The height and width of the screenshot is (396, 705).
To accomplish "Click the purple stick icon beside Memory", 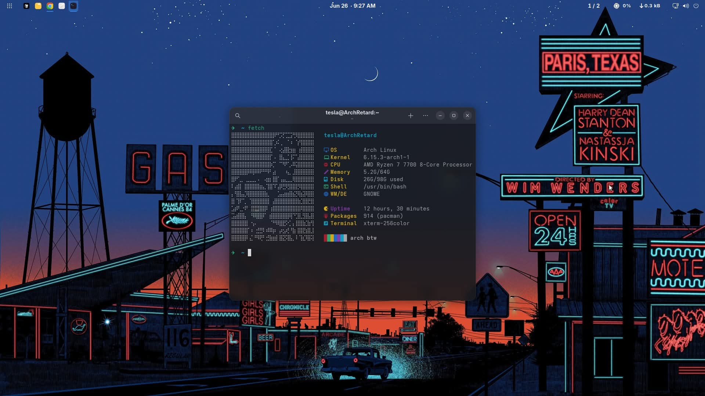I will point(326,172).
